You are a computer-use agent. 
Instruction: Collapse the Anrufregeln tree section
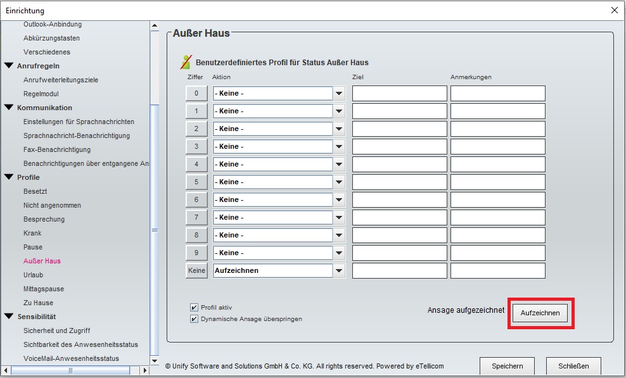click(9, 66)
